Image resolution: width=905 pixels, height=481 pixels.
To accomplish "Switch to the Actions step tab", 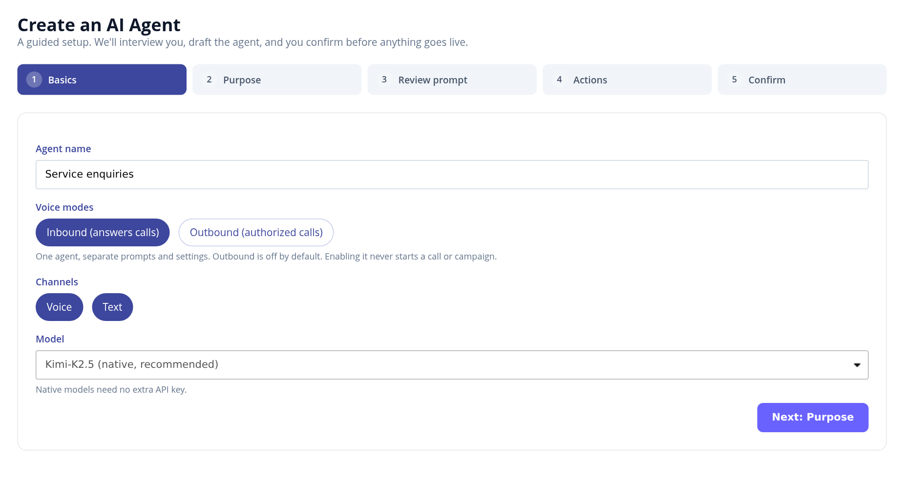I will pos(627,80).
